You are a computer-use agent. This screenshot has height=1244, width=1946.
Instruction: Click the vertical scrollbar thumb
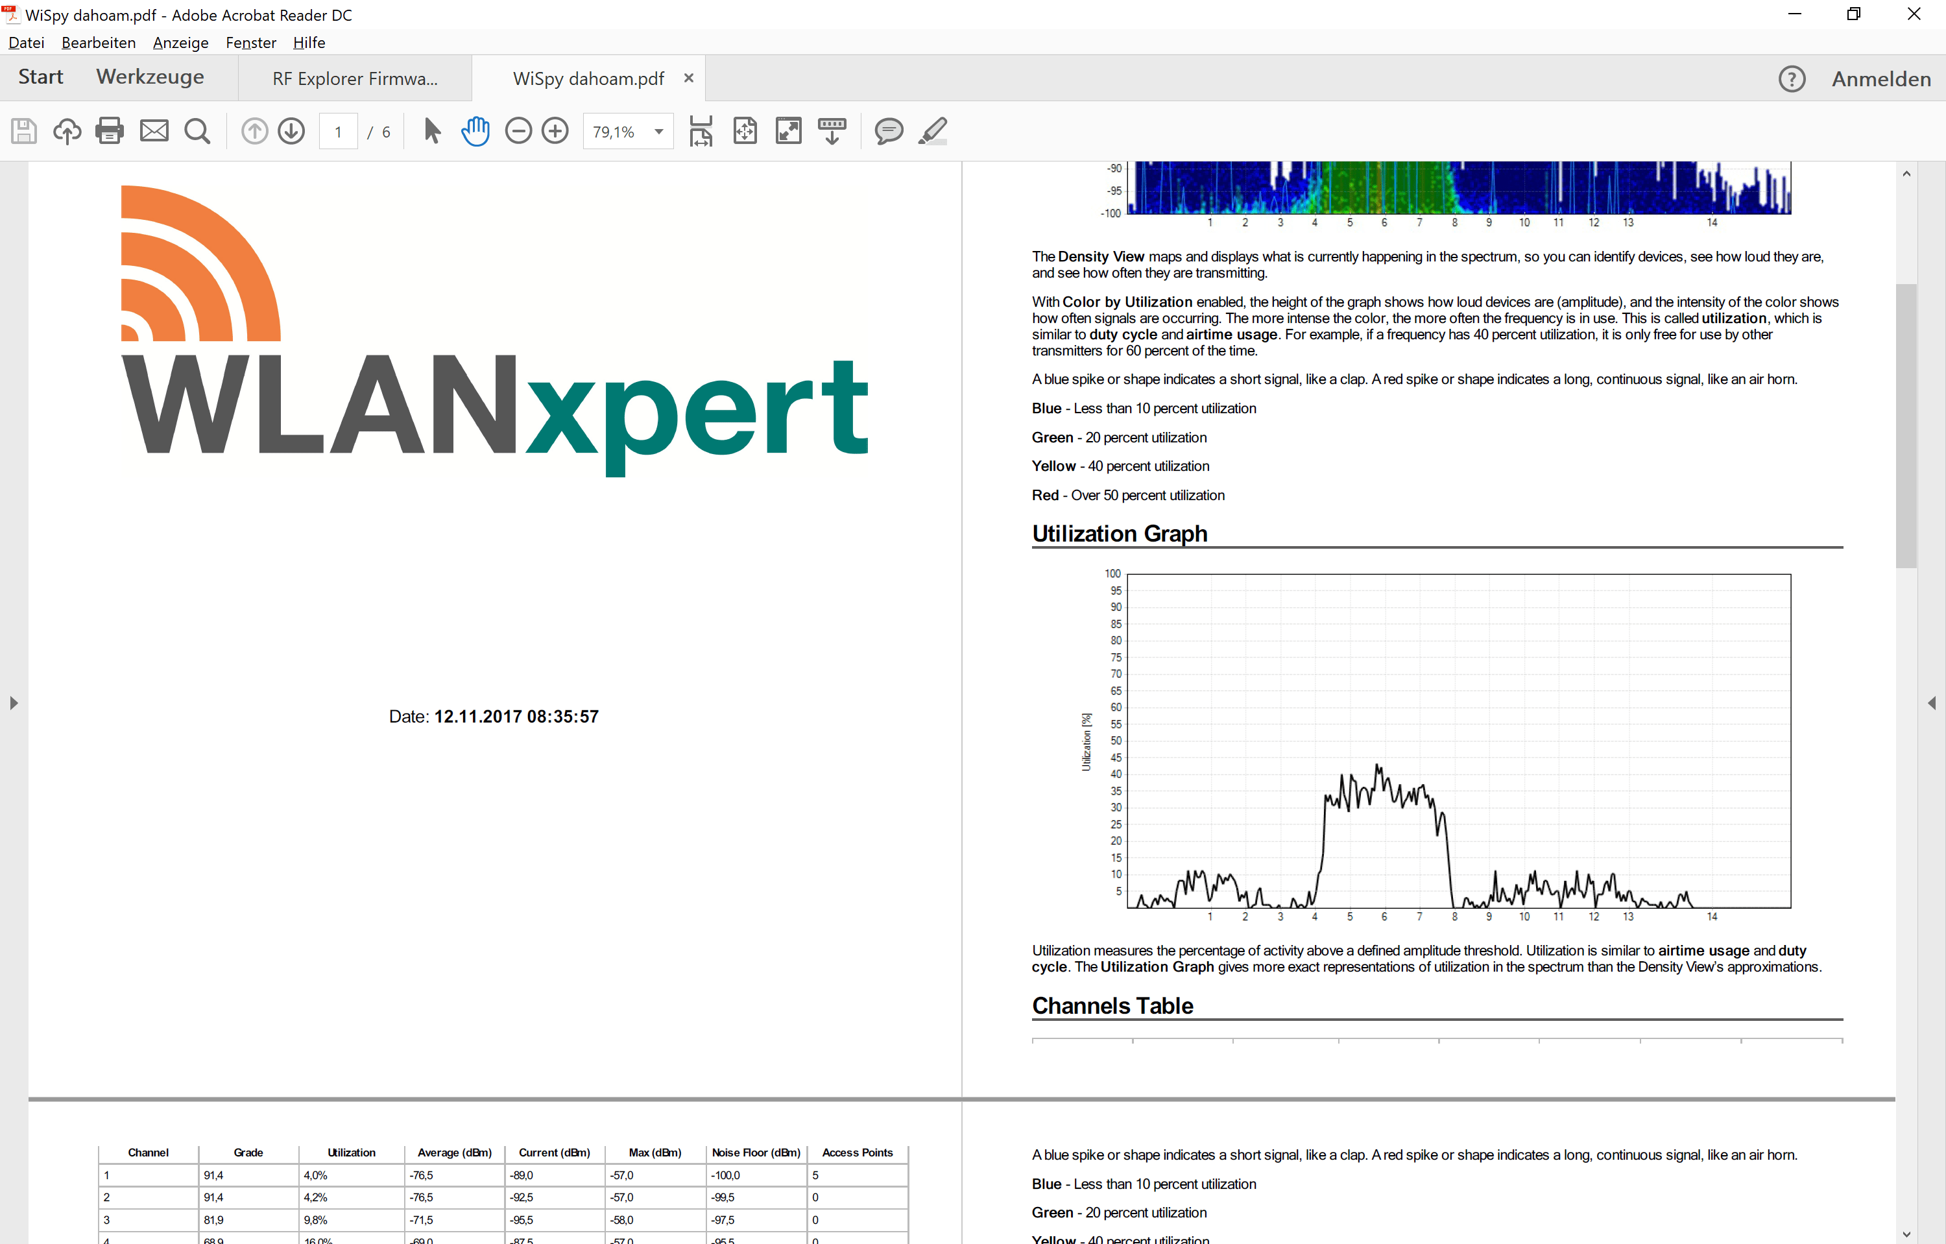pos(1906,425)
